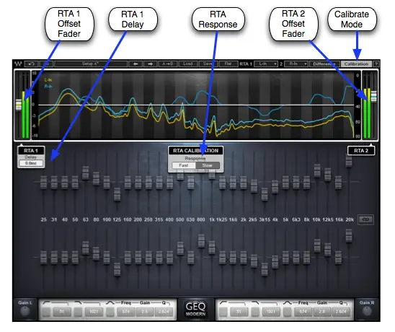Switch to Calibration mode
The image size is (395, 332).
pos(356,64)
